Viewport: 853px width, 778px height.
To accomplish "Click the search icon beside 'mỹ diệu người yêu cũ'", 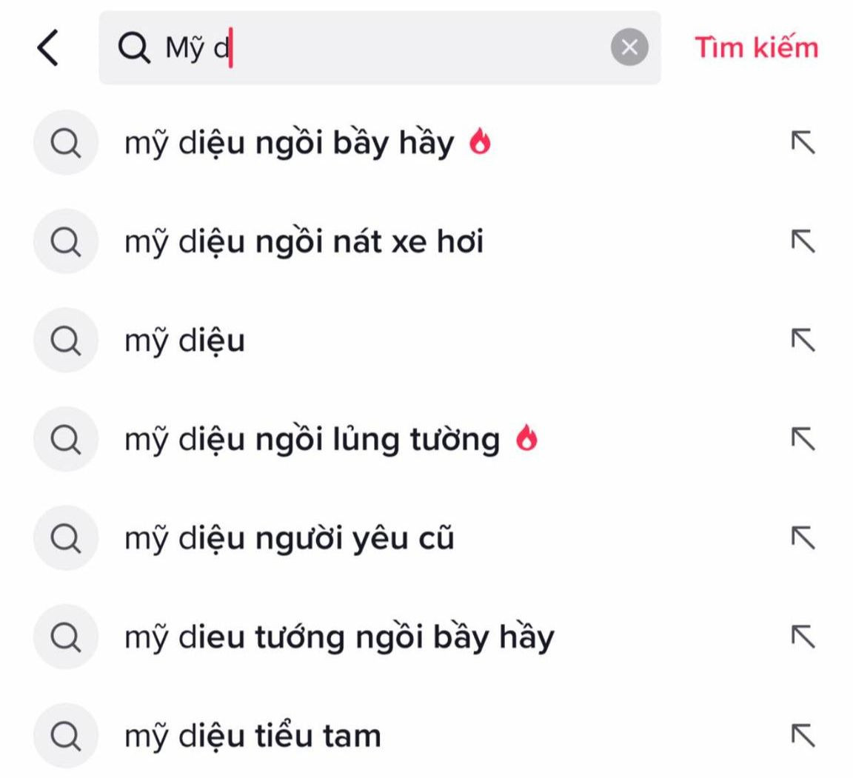I will point(66,537).
